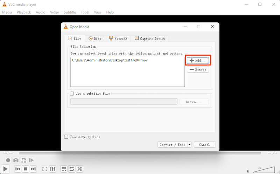
Task: Click the subtitle file path field
Action: coord(124,102)
